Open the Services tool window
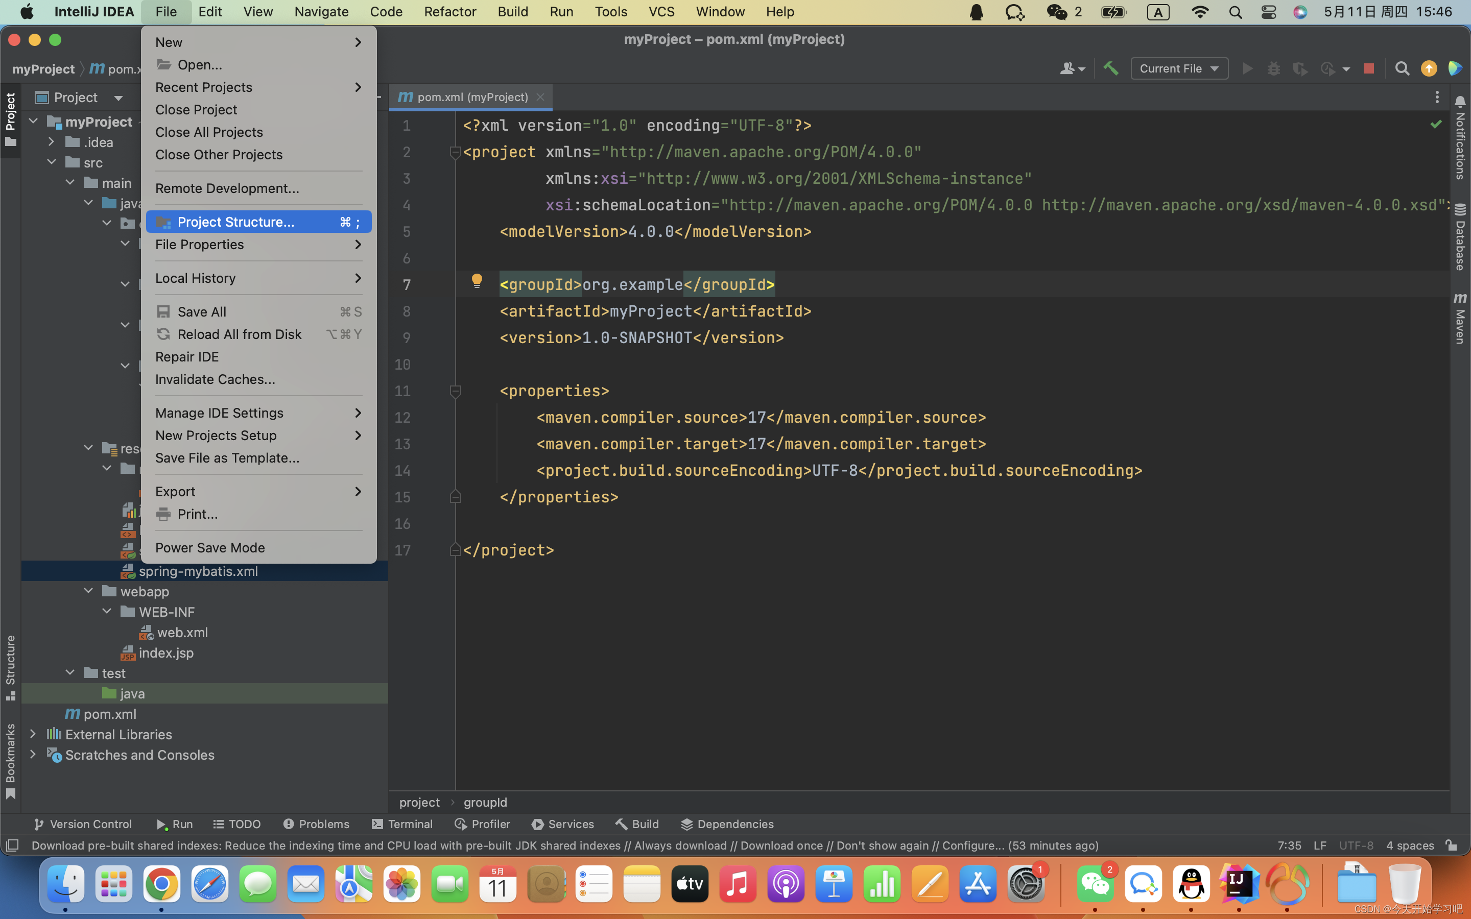 coord(563,824)
